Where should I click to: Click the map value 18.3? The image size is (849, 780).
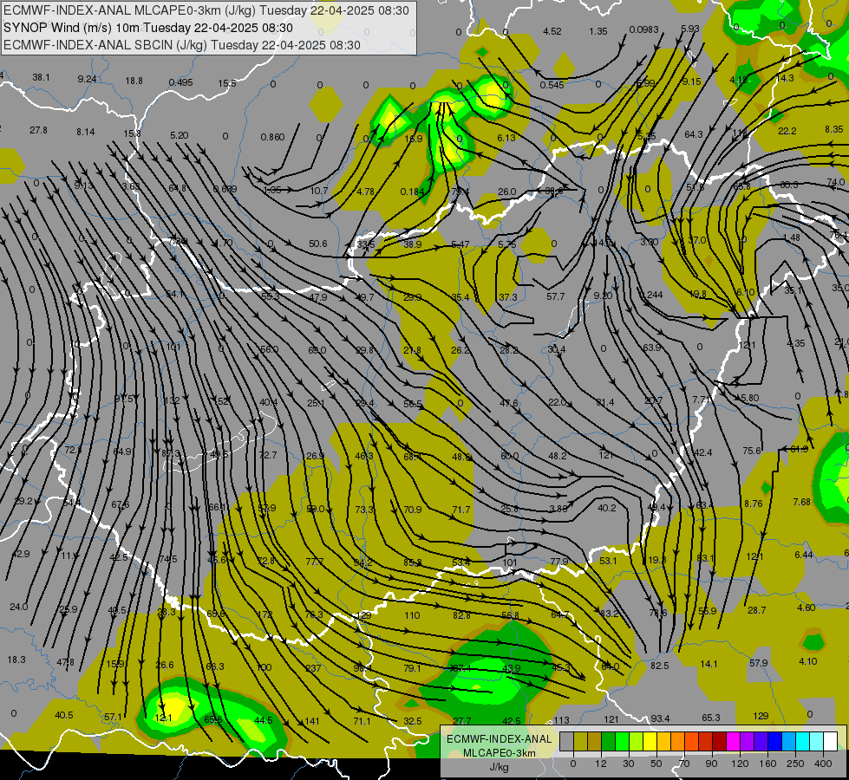pos(16,660)
